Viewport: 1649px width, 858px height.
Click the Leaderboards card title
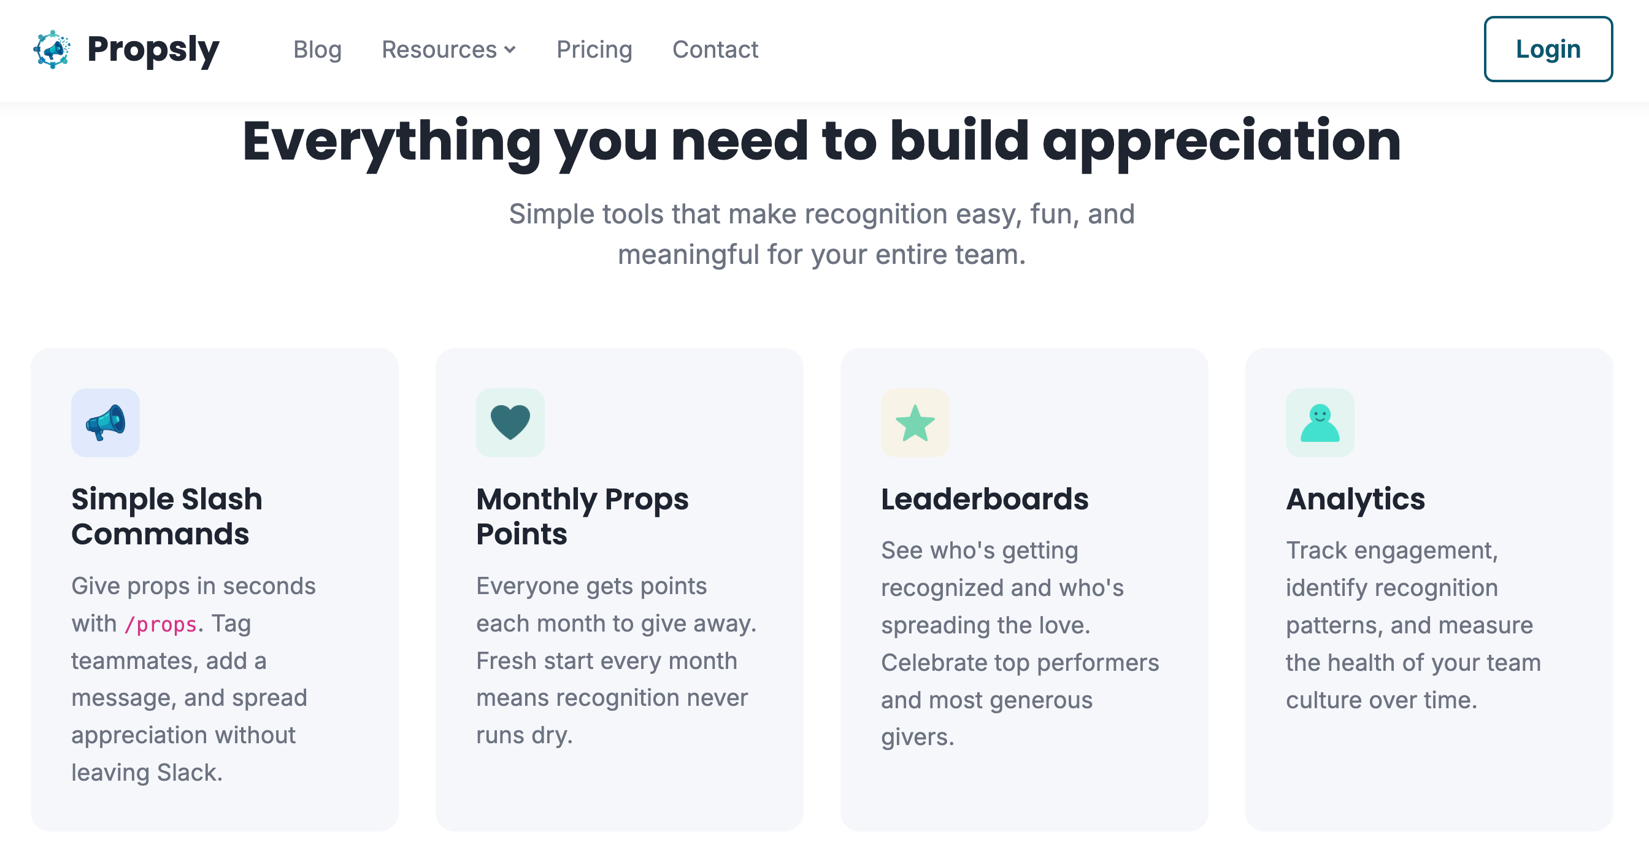click(x=985, y=499)
